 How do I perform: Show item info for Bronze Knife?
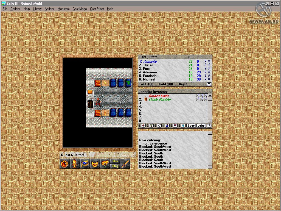point(205,96)
